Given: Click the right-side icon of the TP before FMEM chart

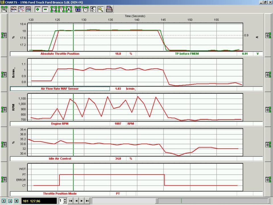Looking at the screenshot, I should (x=268, y=35).
